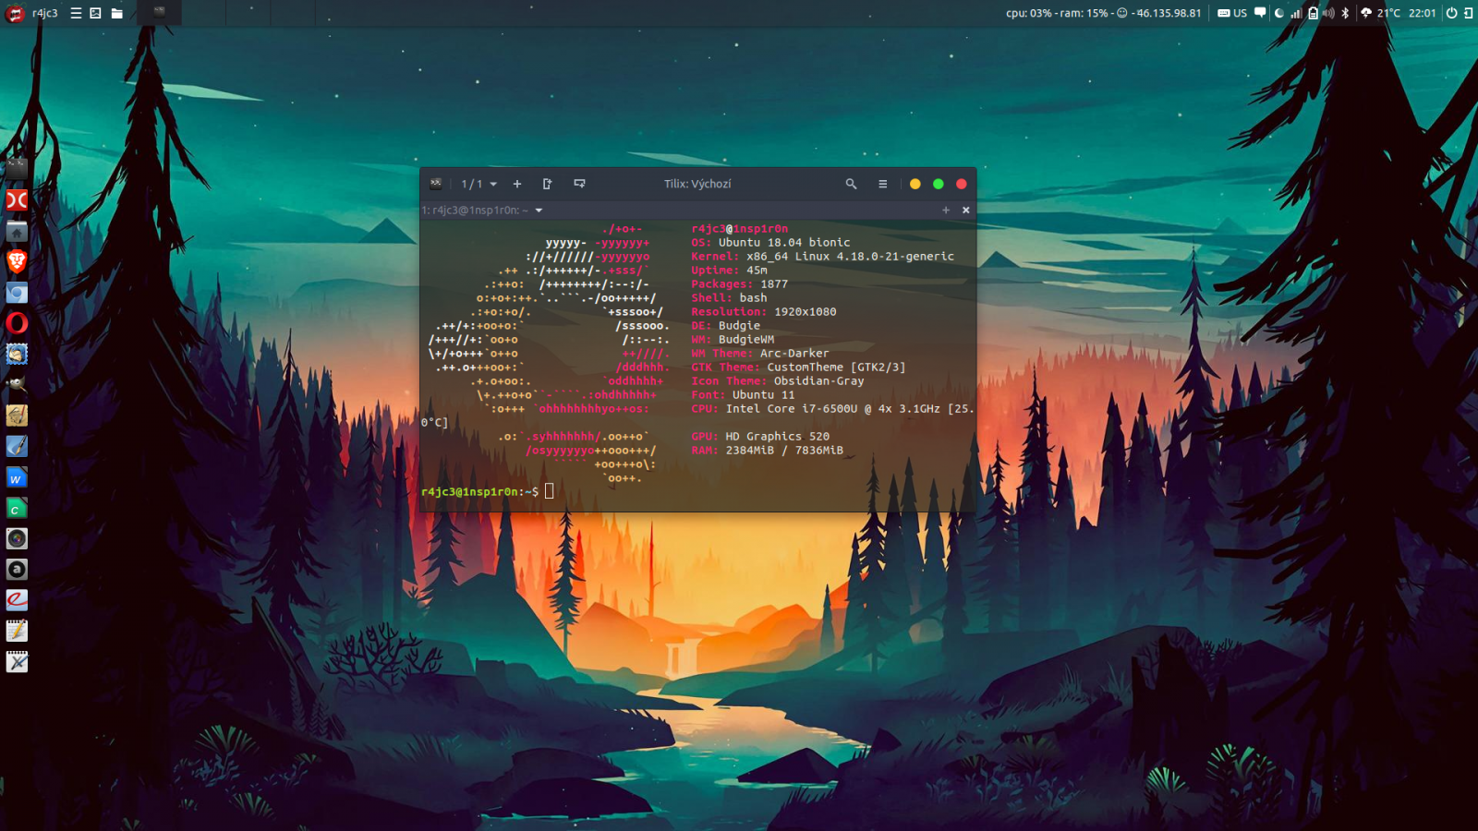Open the search in Tilix
Image resolution: width=1478 pixels, height=831 pixels.
[x=851, y=184]
